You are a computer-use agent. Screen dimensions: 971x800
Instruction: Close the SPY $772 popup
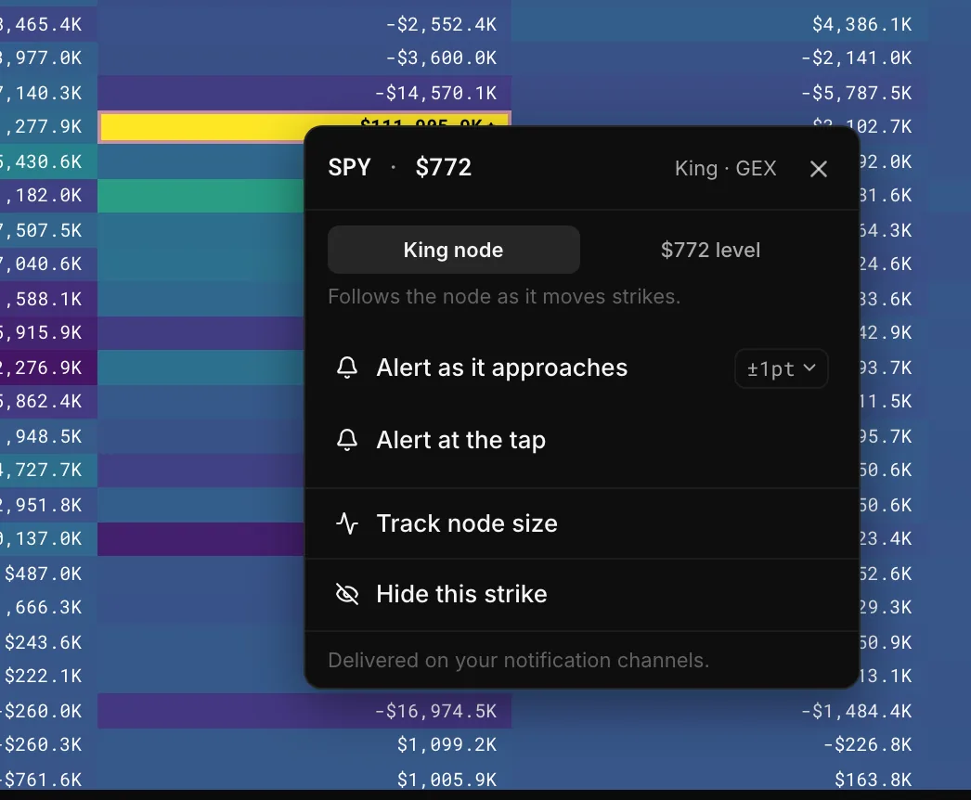point(818,168)
